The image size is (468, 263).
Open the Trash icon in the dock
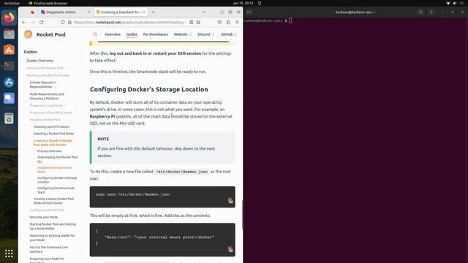point(9,118)
